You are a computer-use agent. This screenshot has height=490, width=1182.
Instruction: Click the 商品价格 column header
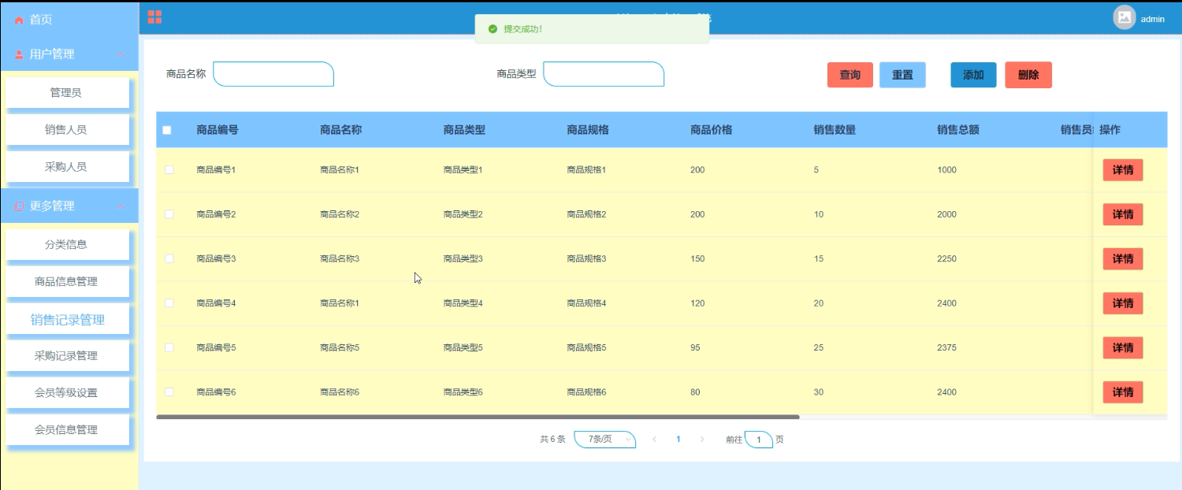[711, 130]
